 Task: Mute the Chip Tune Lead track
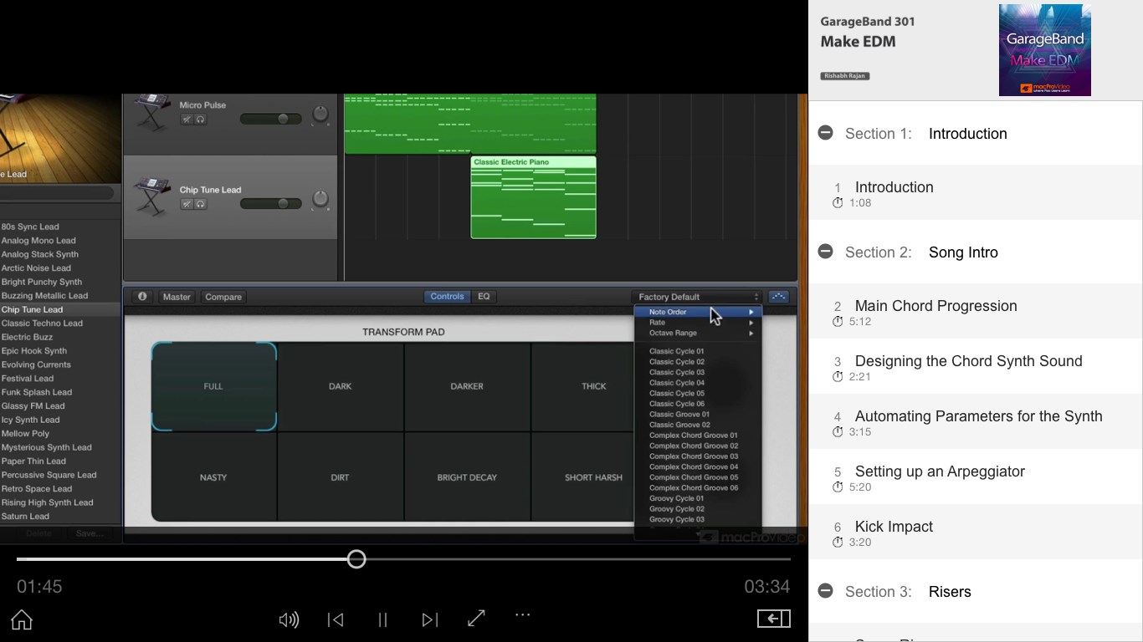coord(187,204)
